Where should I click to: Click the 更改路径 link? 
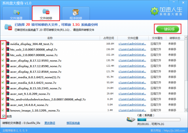pyautogui.click(x=50, y=123)
